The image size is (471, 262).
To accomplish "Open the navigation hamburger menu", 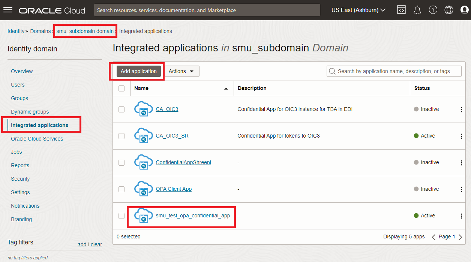I will click(8, 10).
